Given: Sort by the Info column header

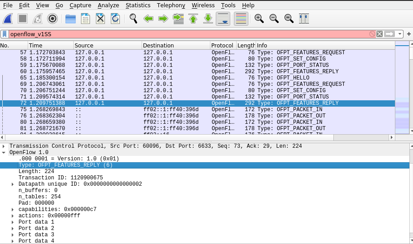Looking at the screenshot, I should tap(325, 45).
